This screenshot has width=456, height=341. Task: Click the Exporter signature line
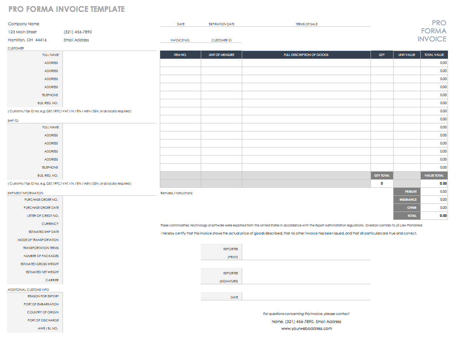point(306,277)
